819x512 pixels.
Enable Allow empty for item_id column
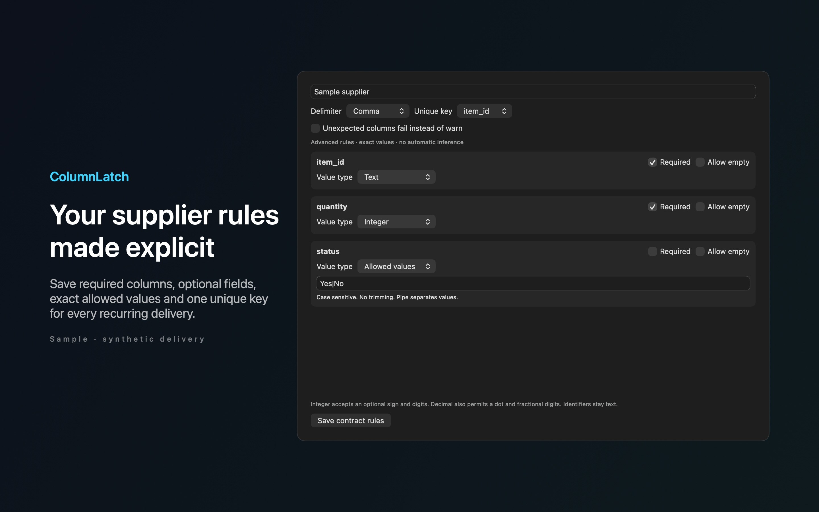point(700,162)
